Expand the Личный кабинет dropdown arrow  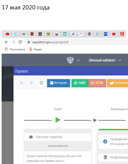pyautogui.click(x=120, y=60)
